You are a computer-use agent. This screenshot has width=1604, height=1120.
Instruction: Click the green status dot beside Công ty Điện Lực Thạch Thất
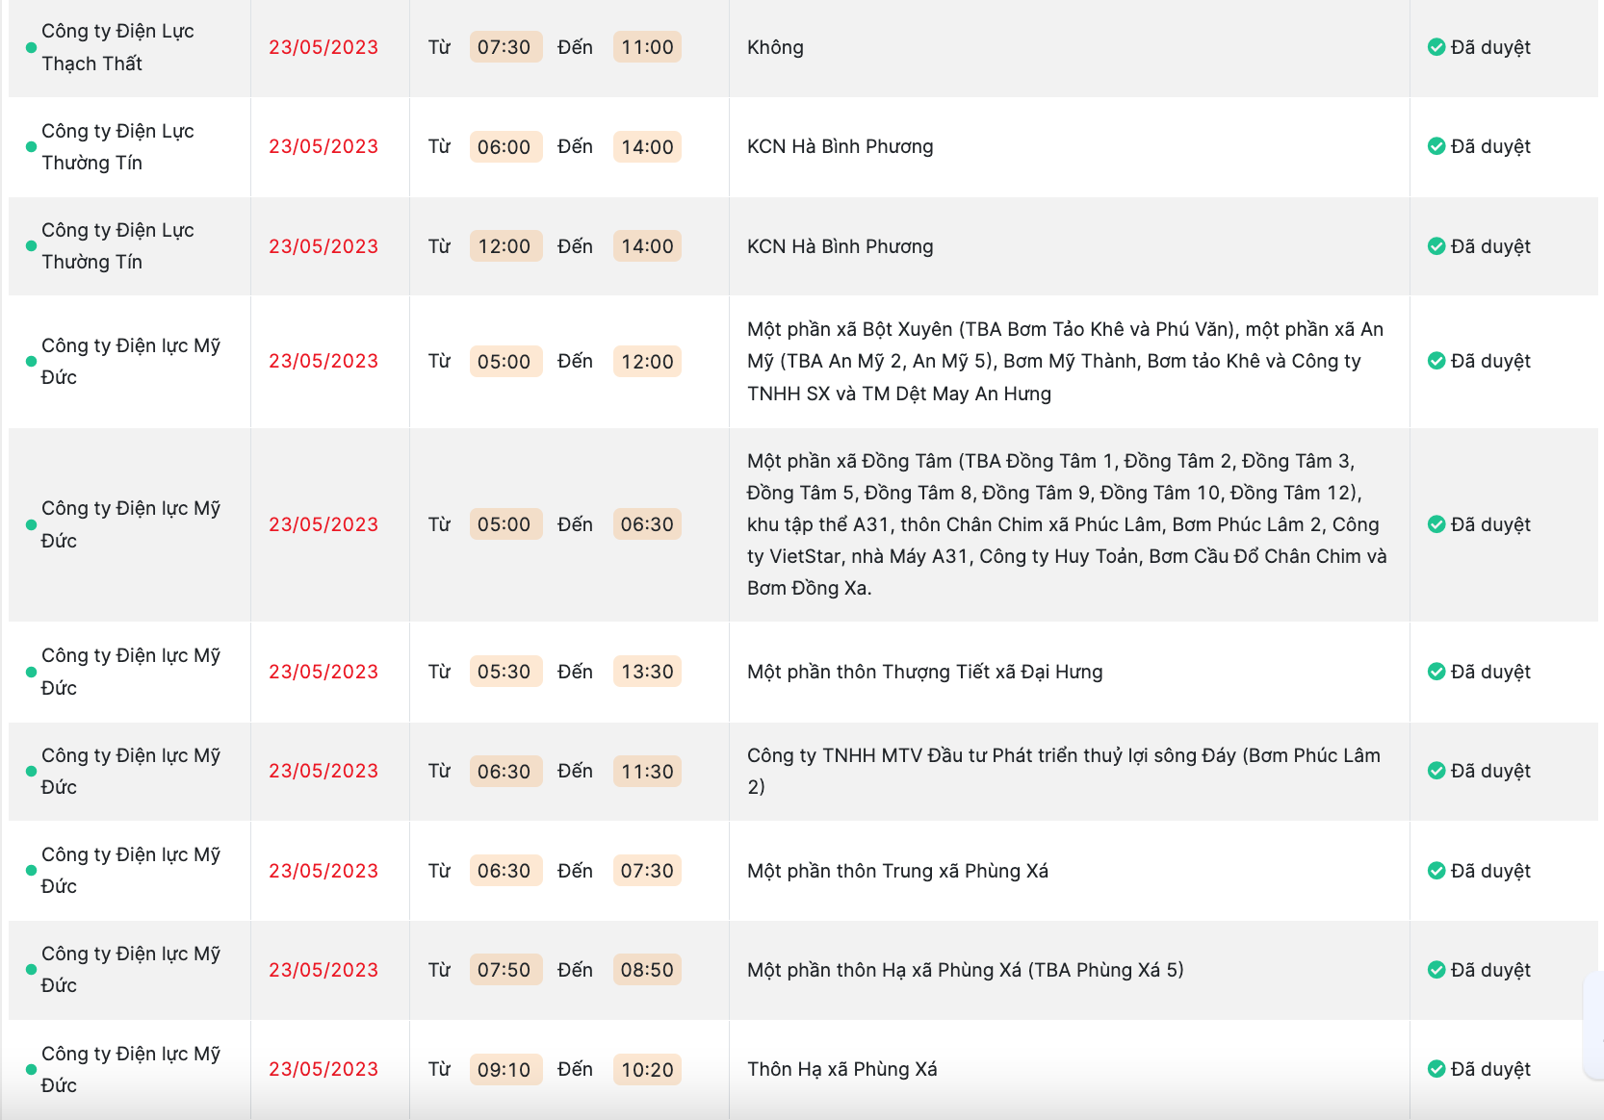(x=31, y=47)
